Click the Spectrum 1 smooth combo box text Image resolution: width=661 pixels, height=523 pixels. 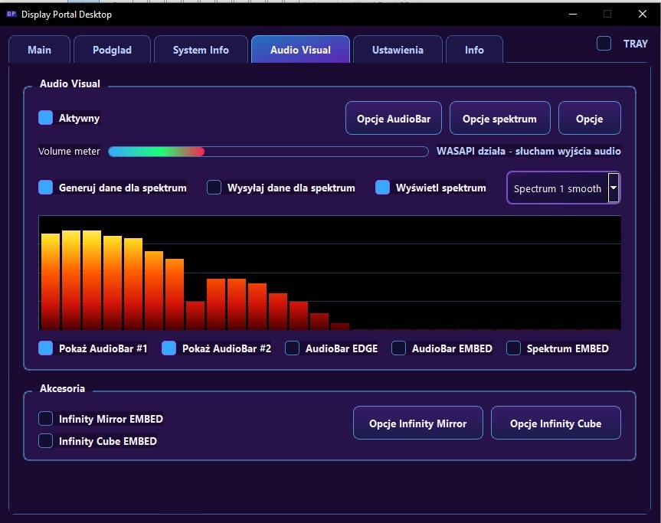(558, 188)
